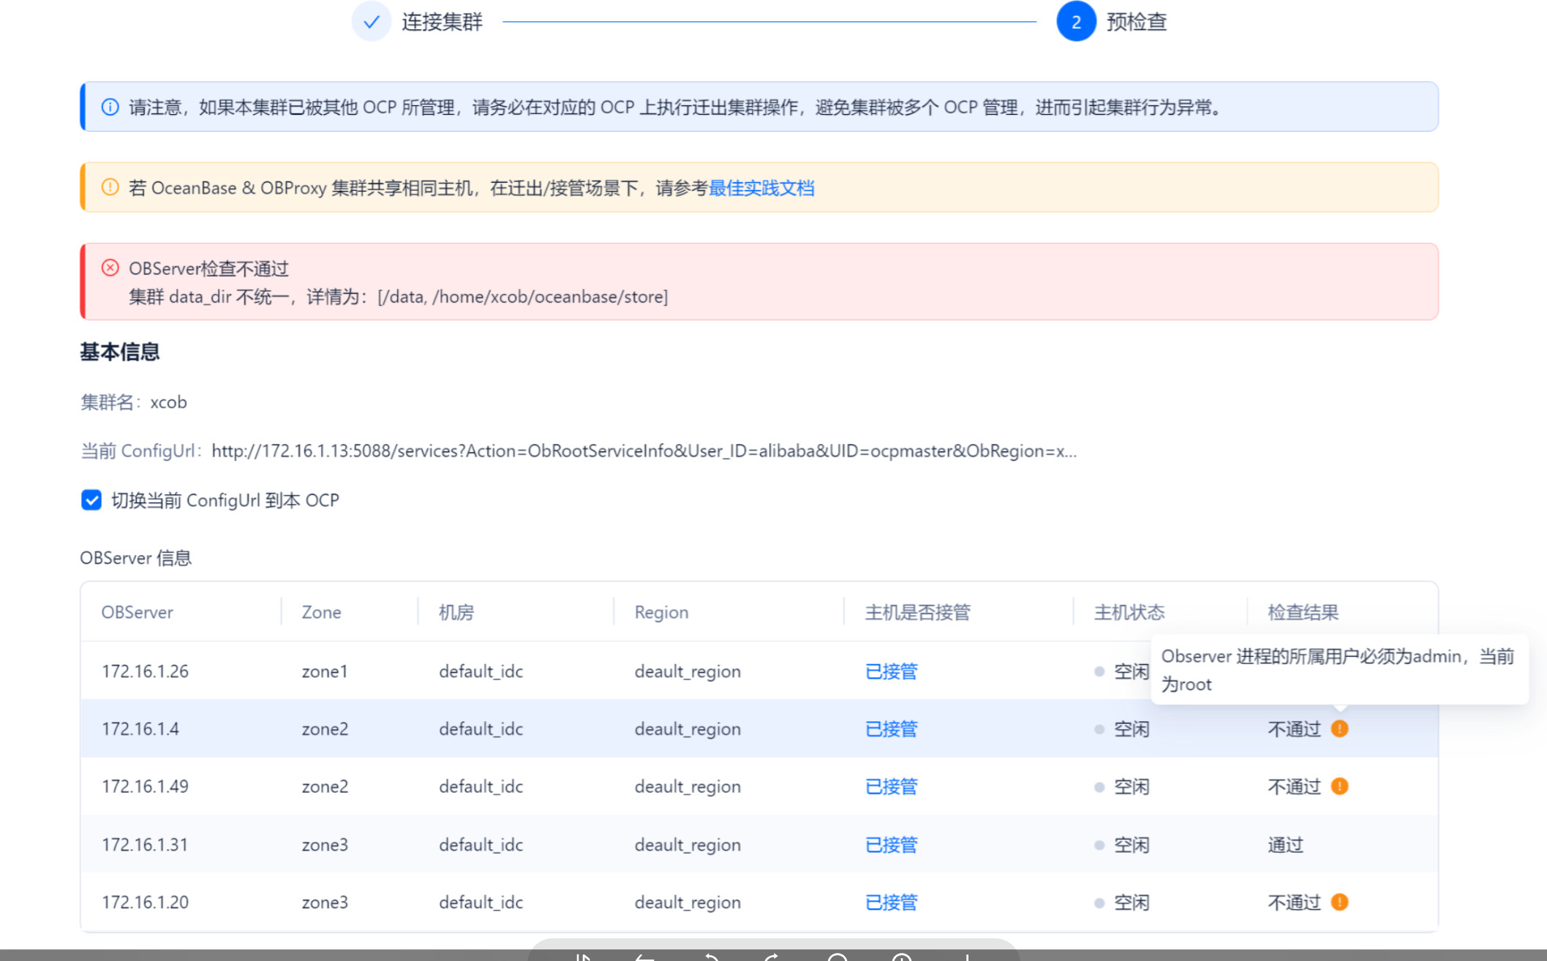Select the 172.16.1.20 table row

145,902
